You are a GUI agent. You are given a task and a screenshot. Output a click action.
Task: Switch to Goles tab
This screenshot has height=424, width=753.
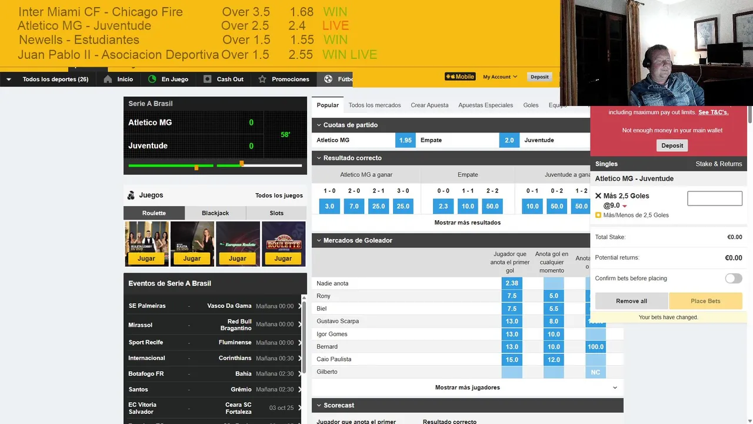coord(531,105)
